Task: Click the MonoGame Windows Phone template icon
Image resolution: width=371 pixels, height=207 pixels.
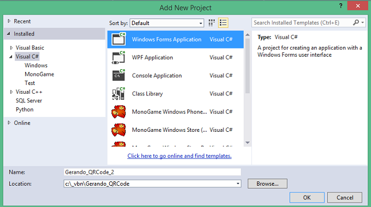Action: click(119, 112)
